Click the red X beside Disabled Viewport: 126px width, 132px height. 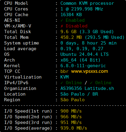pyautogui.click(x=62, y=26)
